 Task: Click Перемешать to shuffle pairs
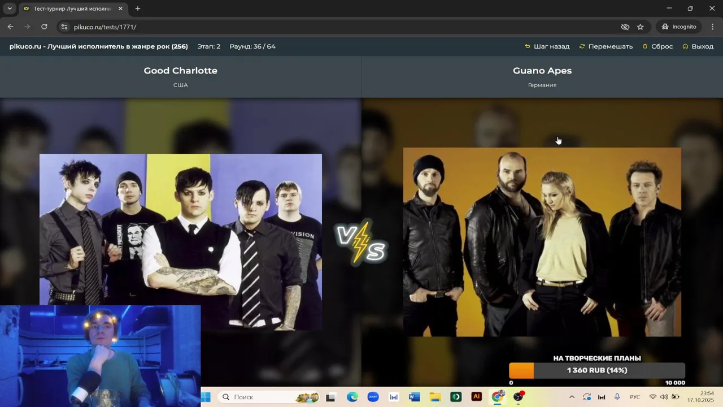pos(606,46)
